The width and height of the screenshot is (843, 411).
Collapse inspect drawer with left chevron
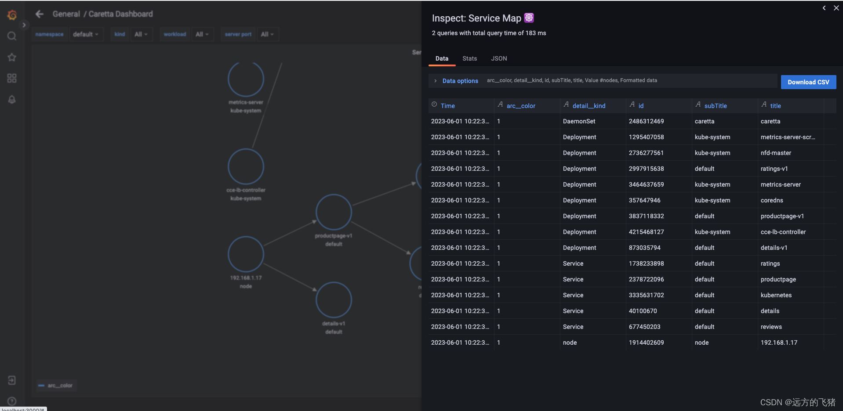pyautogui.click(x=824, y=8)
